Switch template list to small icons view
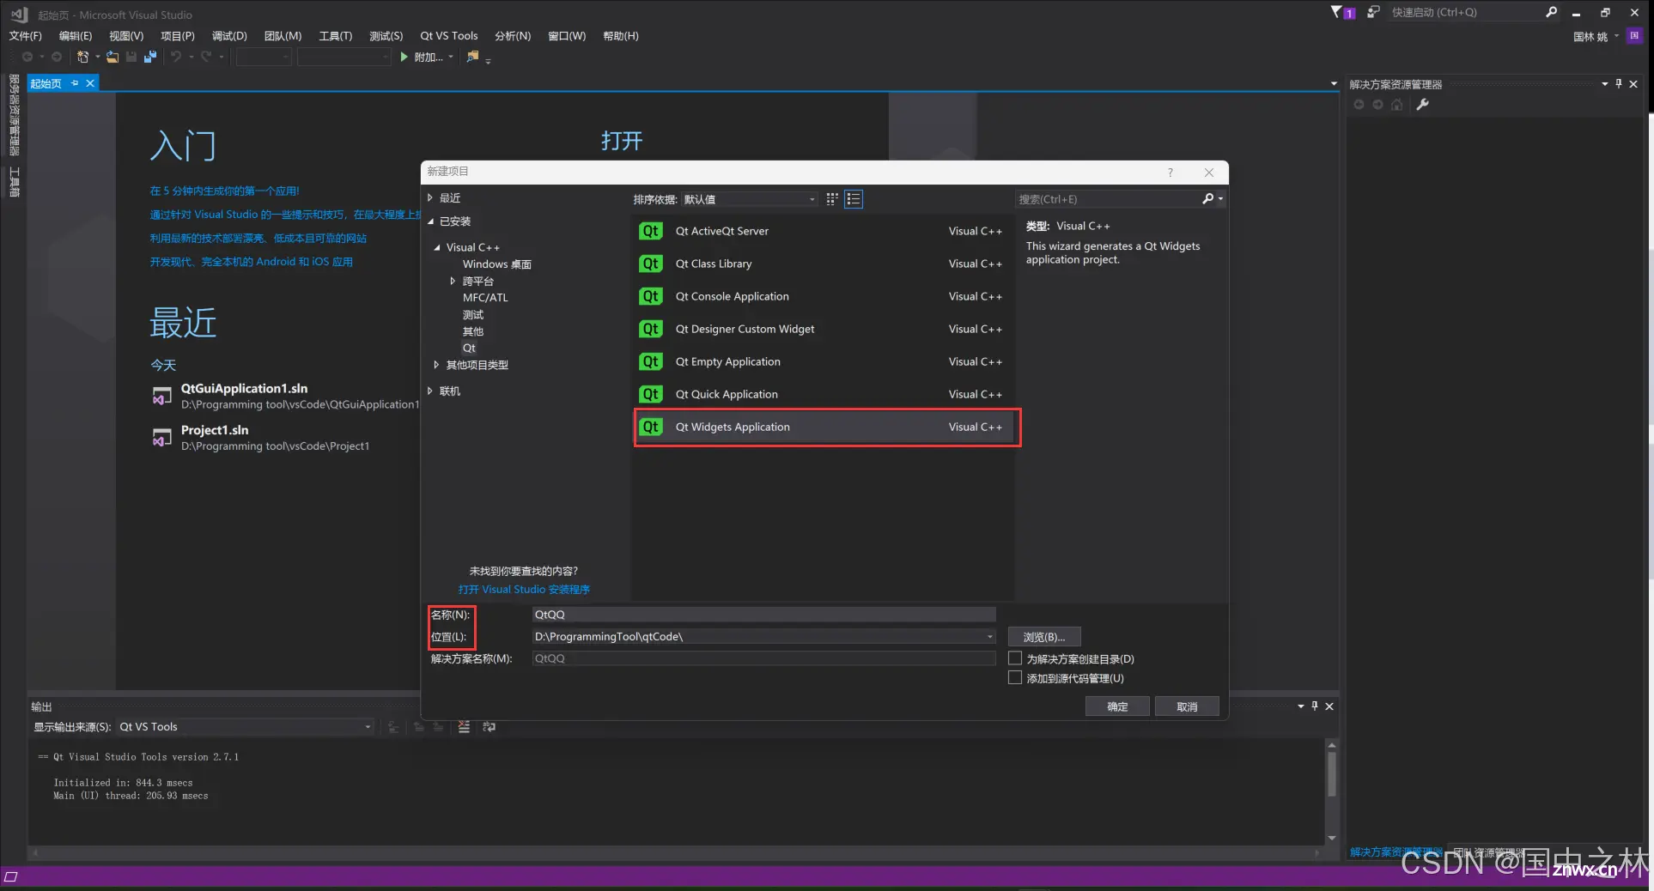The width and height of the screenshot is (1654, 891). point(831,199)
